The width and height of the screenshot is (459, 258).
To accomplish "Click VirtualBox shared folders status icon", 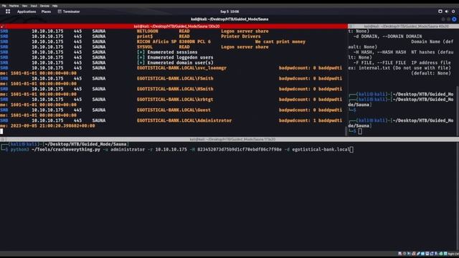I will tap(422, 254).
